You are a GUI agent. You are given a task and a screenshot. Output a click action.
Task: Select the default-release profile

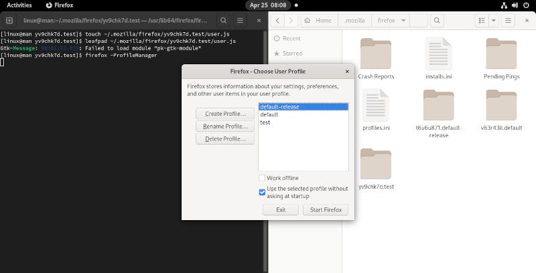point(304,107)
